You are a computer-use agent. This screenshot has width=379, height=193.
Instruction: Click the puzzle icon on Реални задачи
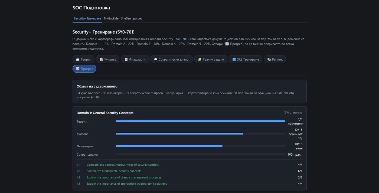point(200,60)
